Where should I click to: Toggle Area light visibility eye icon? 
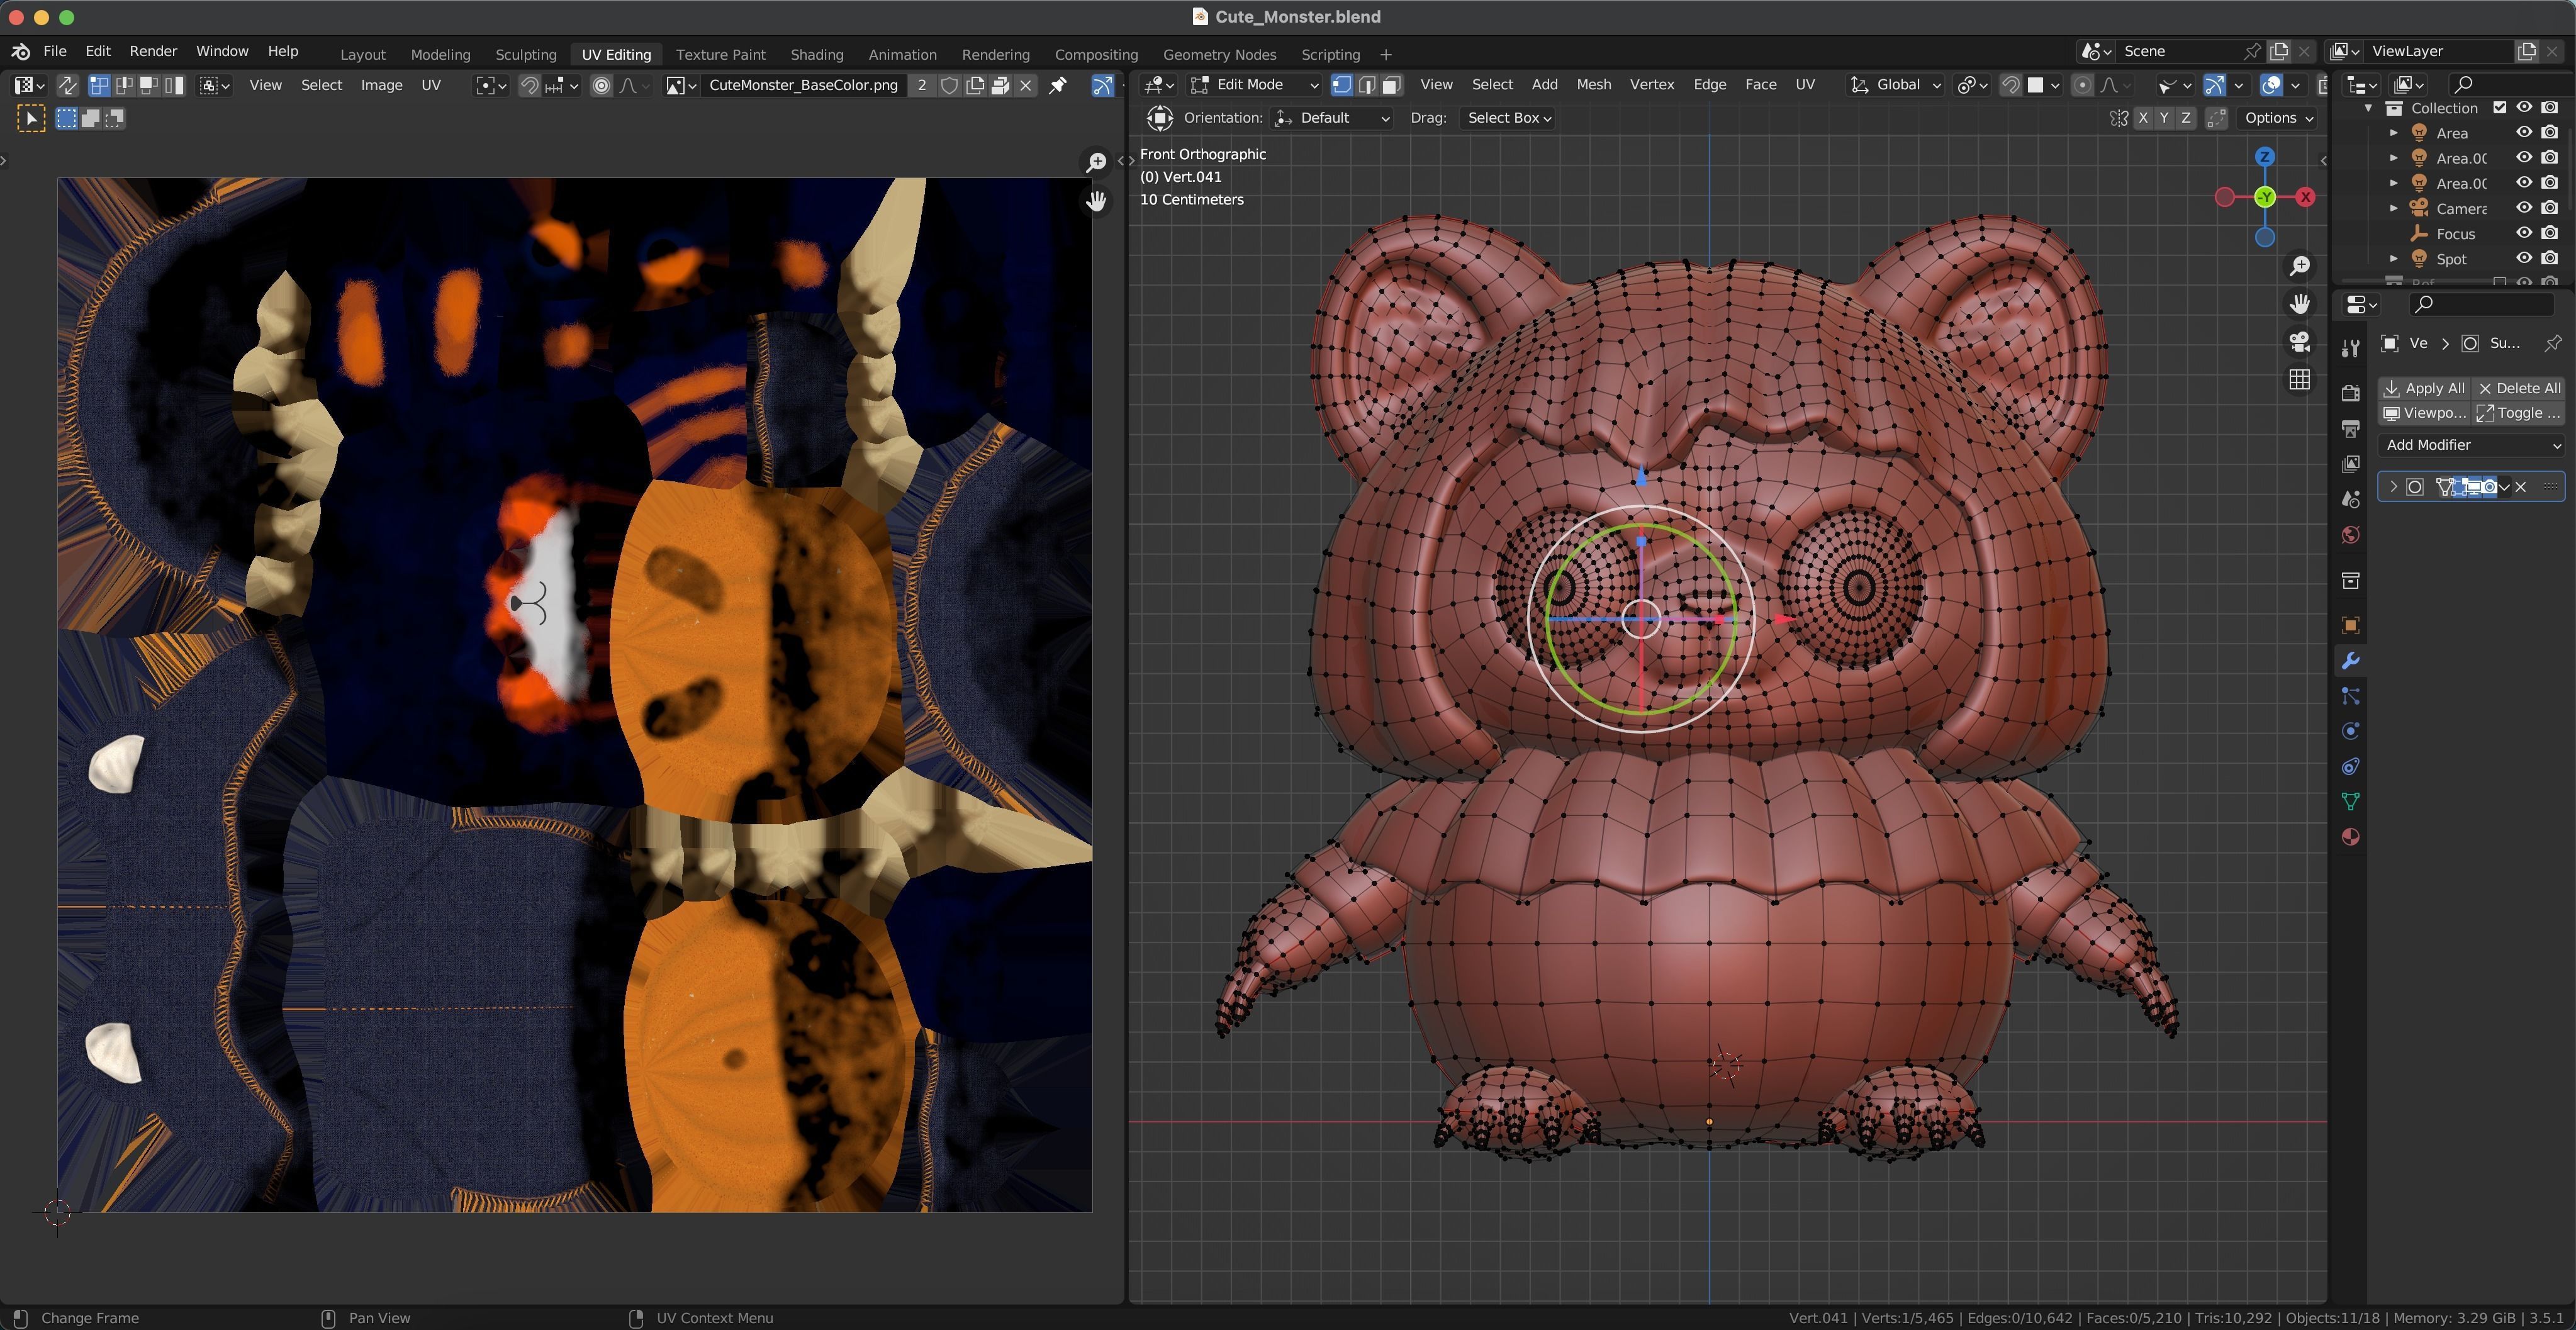tap(2524, 133)
